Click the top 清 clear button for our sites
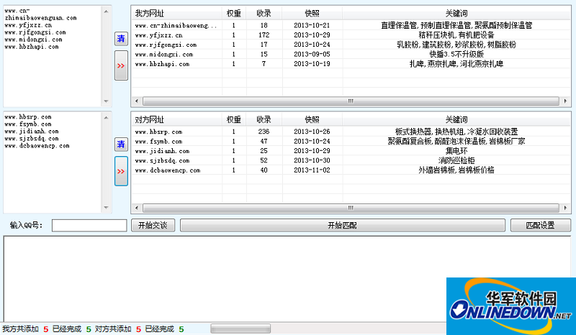Screen dimensions: 576x335 pyautogui.click(x=121, y=39)
